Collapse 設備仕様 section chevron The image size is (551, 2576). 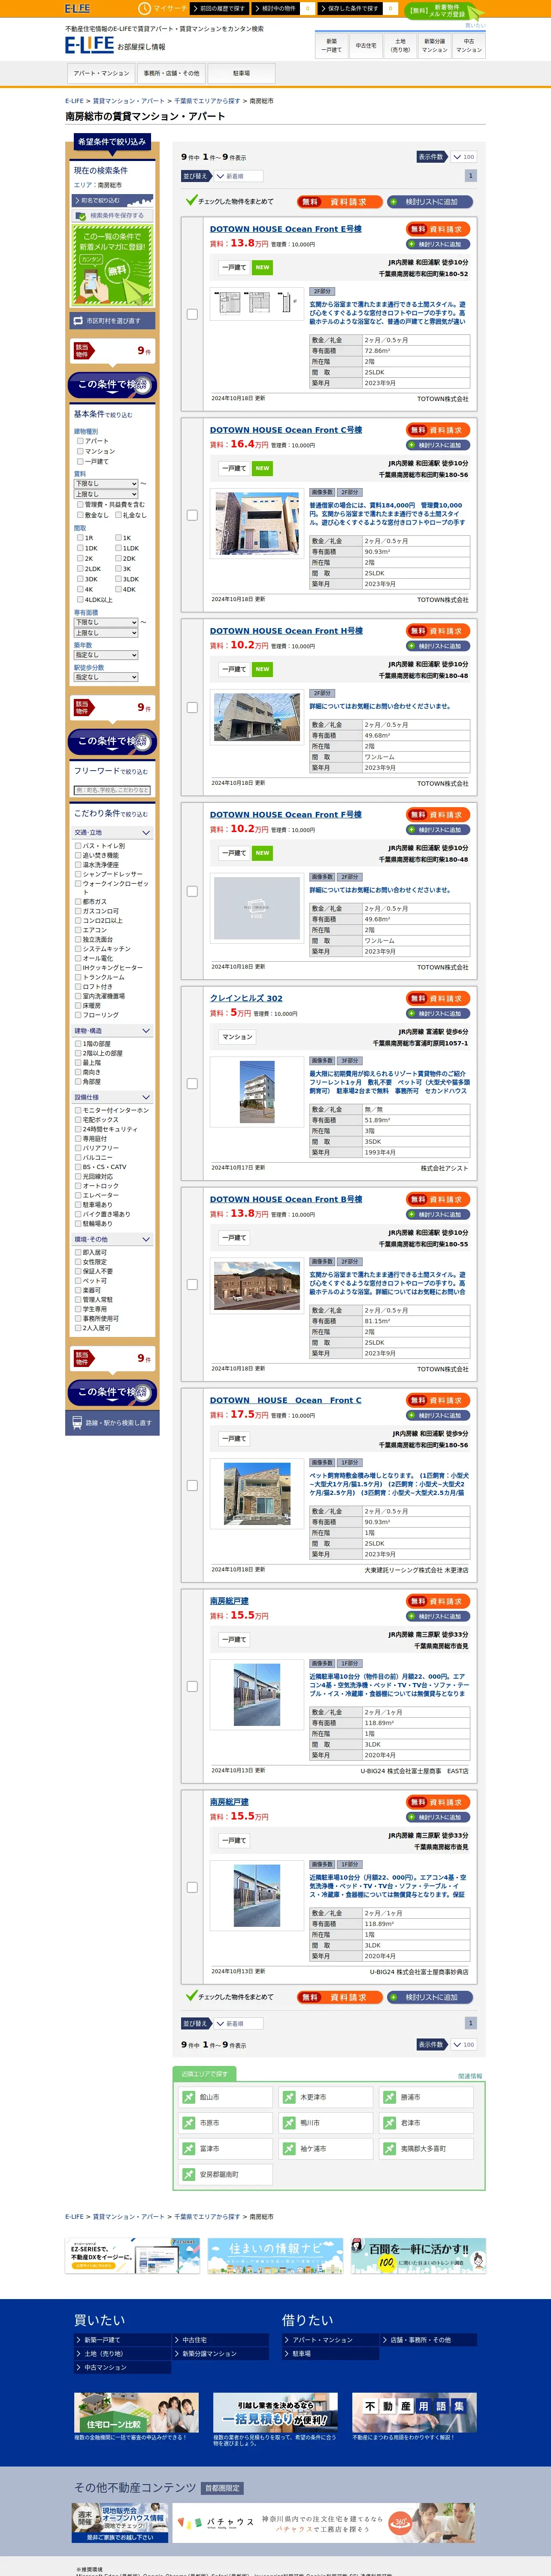[146, 1097]
